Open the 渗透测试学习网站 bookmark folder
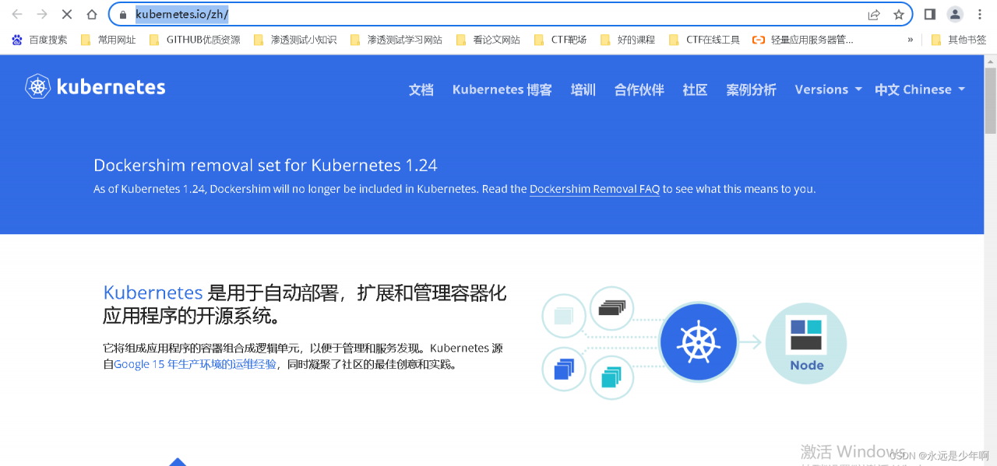The image size is (997, 466). tap(396, 40)
